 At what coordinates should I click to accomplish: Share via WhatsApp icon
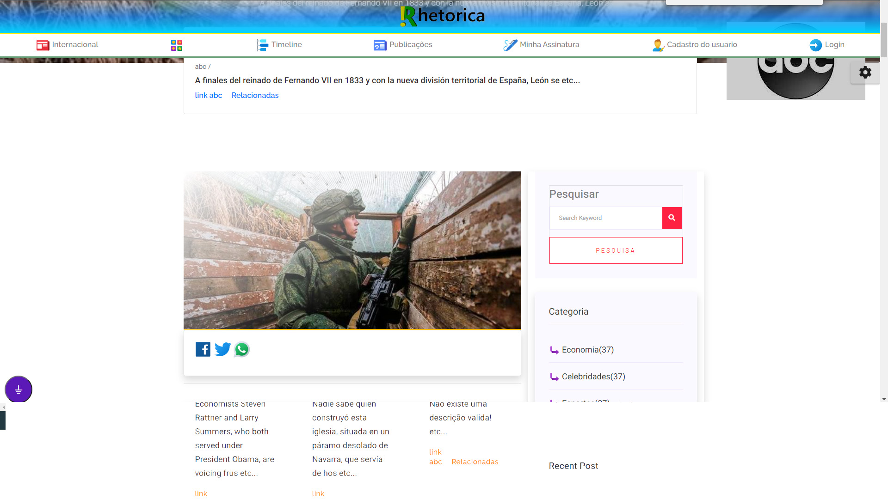click(241, 349)
